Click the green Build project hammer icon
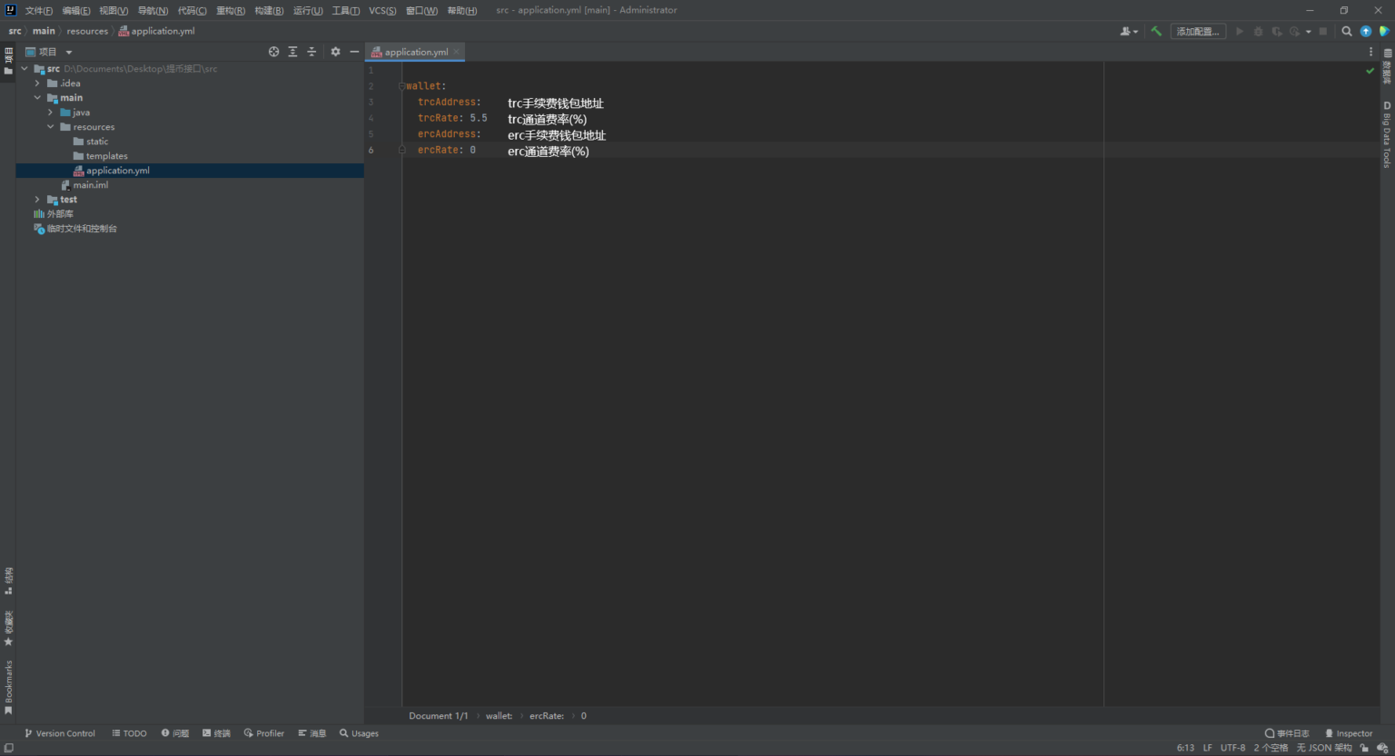1395x756 pixels. 1156,31
